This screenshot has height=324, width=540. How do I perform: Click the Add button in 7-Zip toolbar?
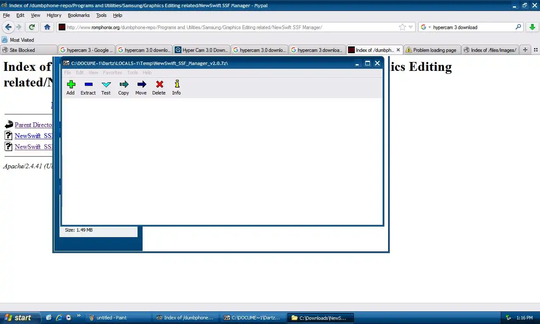point(70,88)
